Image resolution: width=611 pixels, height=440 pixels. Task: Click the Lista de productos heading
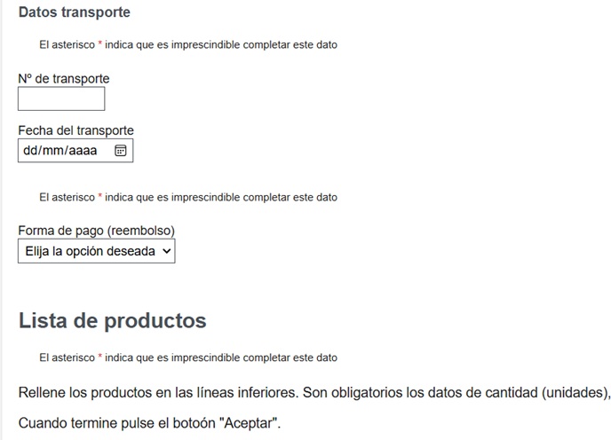[x=113, y=321]
